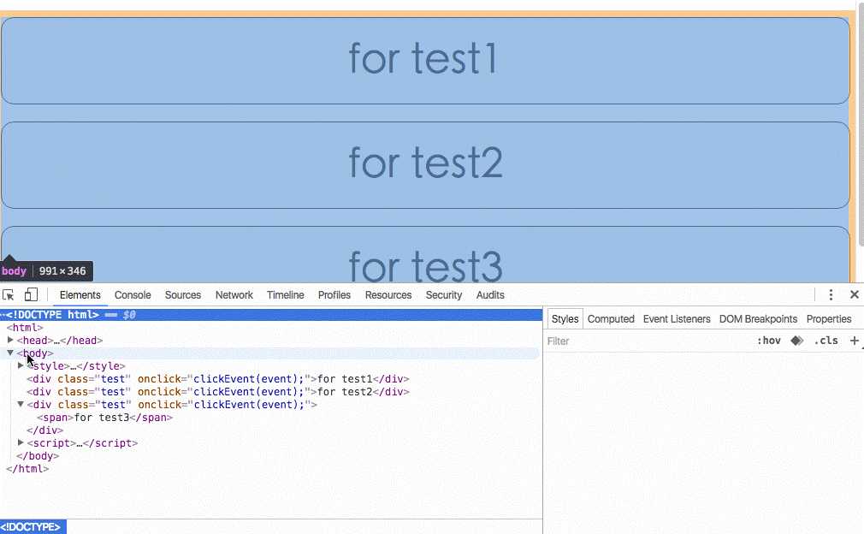Toggle the :hov element state pane
Image resolution: width=864 pixels, height=534 pixels.
click(768, 341)
